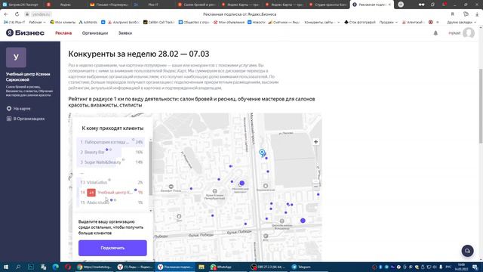Click the competitor list scroll-down arrow
This screenshot has height=272, width=483.
tap(151, 211)
